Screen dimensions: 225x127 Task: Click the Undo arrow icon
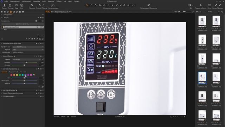(39, 5)
